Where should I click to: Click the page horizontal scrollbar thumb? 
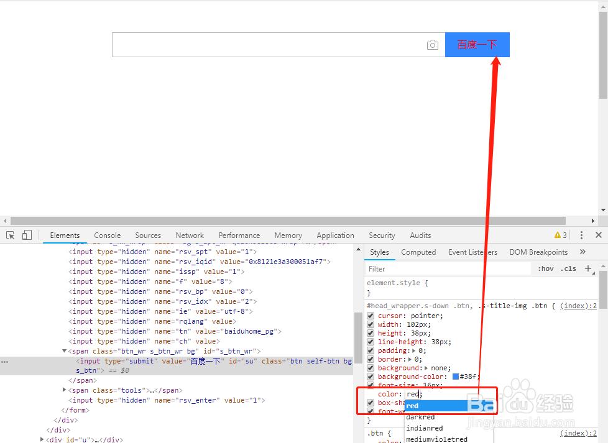288,221
